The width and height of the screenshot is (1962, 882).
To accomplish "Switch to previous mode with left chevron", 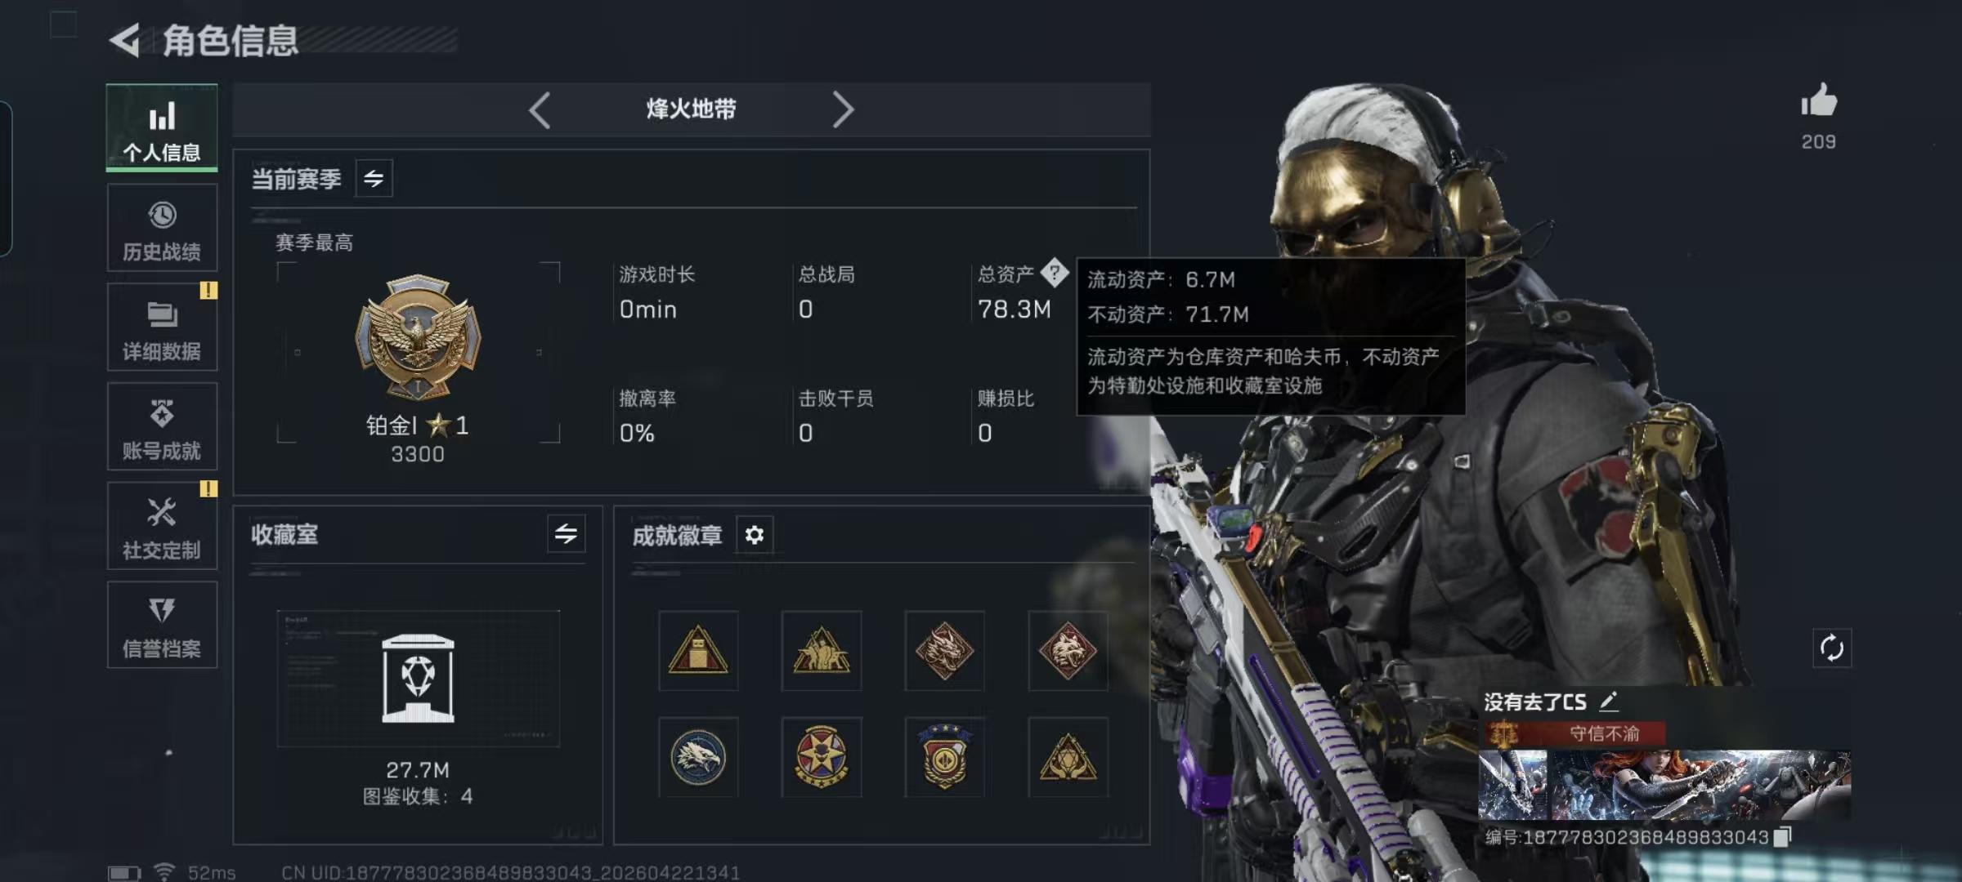I will click(x=540, y=109).
